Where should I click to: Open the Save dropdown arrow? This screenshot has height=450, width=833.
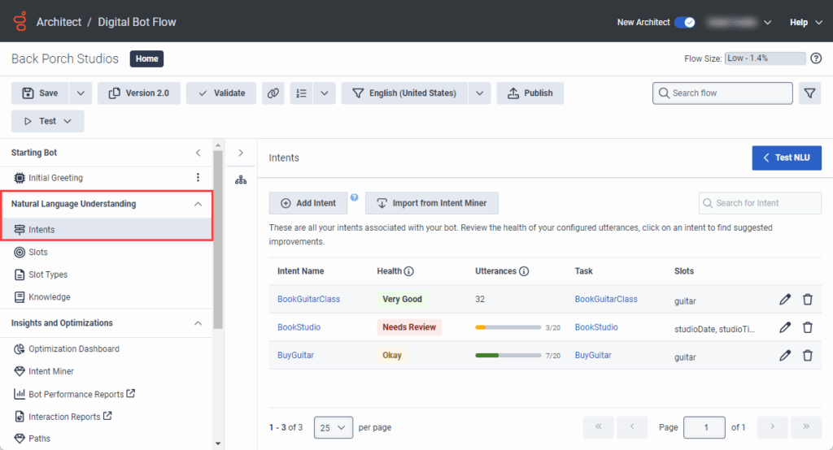[81, 93]
